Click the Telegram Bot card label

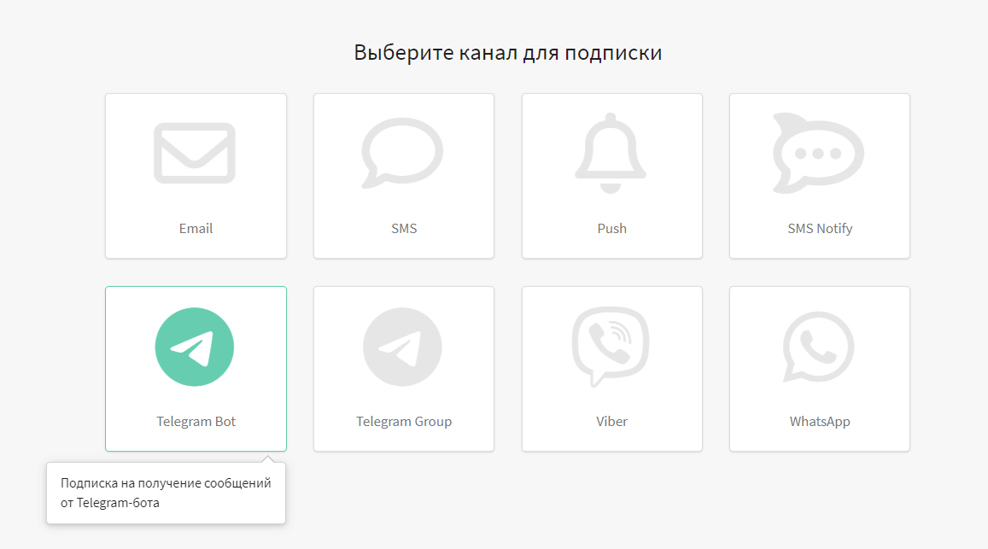196,421
